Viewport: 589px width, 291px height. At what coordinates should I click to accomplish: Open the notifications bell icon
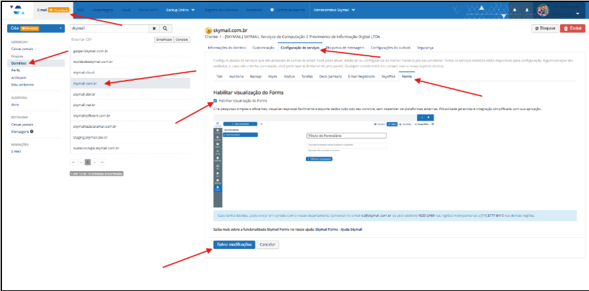pos(514,11)
